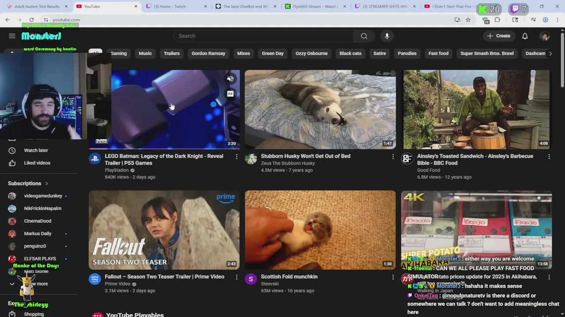Select the Satire chip
Screen dimensions: 565x317
pos(380,53)
